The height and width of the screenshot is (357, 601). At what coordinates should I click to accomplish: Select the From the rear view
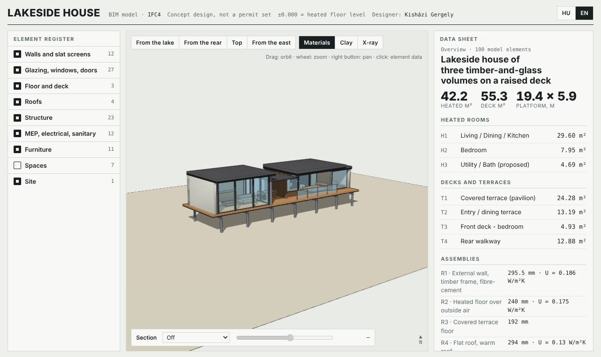click(x=203, y=43)
